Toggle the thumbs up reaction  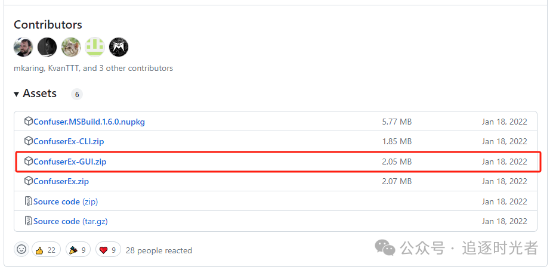45,250
